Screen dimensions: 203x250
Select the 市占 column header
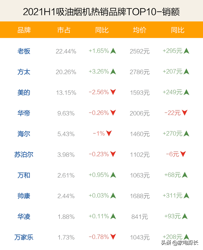tap(64, 30)
